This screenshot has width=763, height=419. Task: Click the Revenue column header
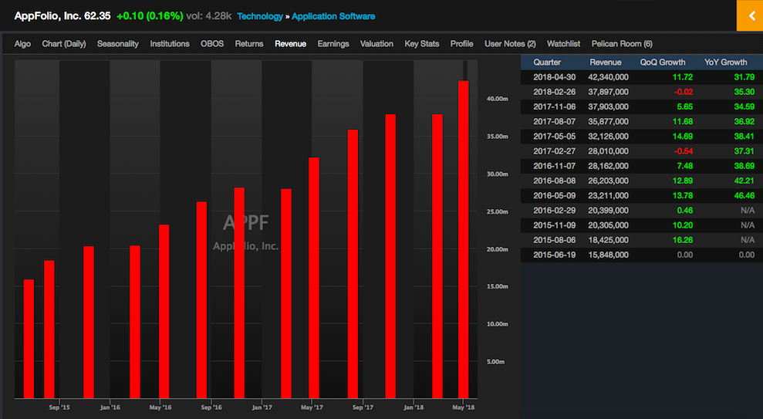point(606,63)
